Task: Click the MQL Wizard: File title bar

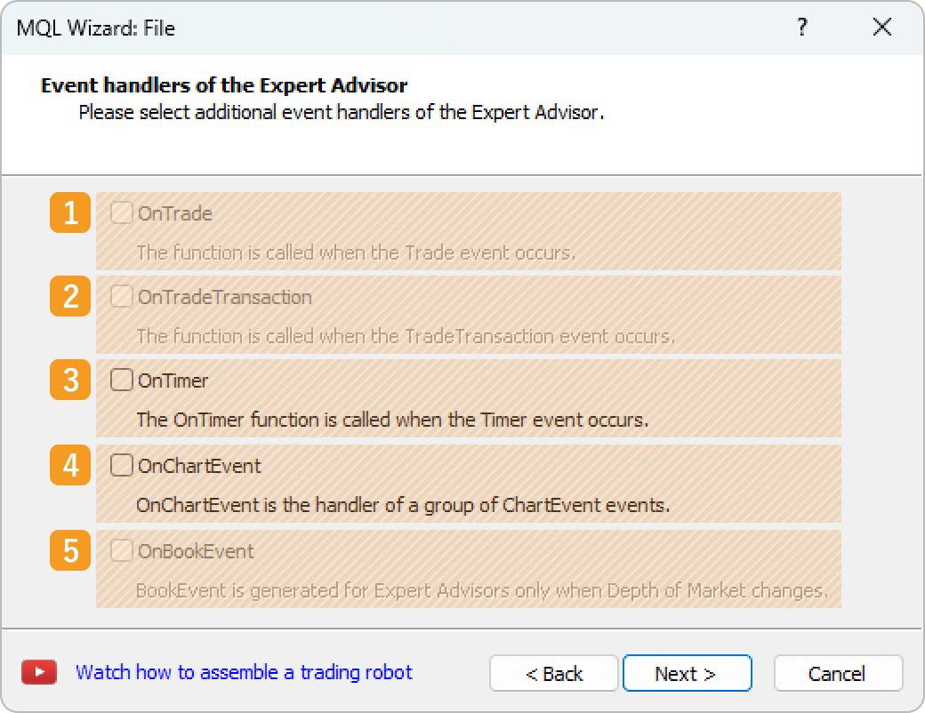Action: coord(356,28)
